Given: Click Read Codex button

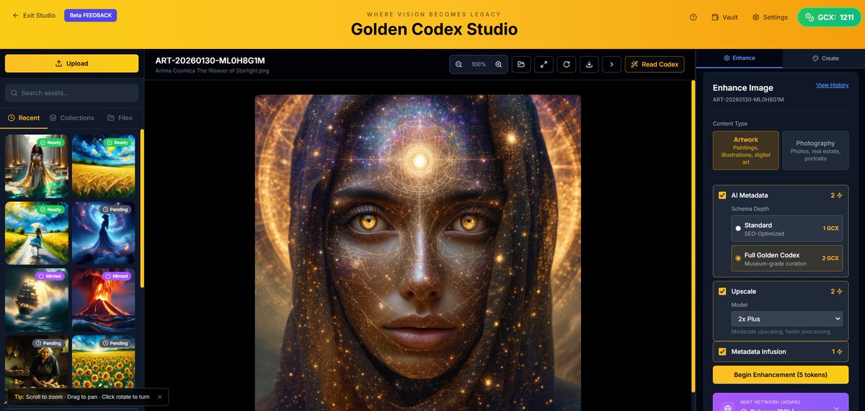Looking at the screenshot, I should 655,64.
